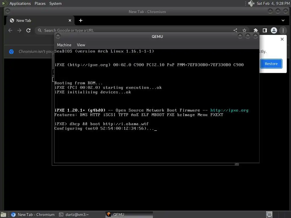This screenshot has width=291, height=218.
Task: Click the date and time clock
Action: pos(273,3)
